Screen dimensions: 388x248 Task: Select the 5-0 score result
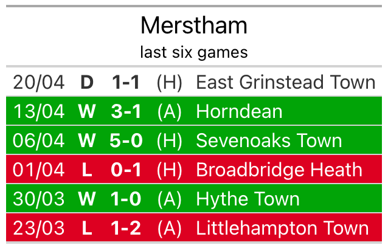pyautogui.click(x=126, y=140)
